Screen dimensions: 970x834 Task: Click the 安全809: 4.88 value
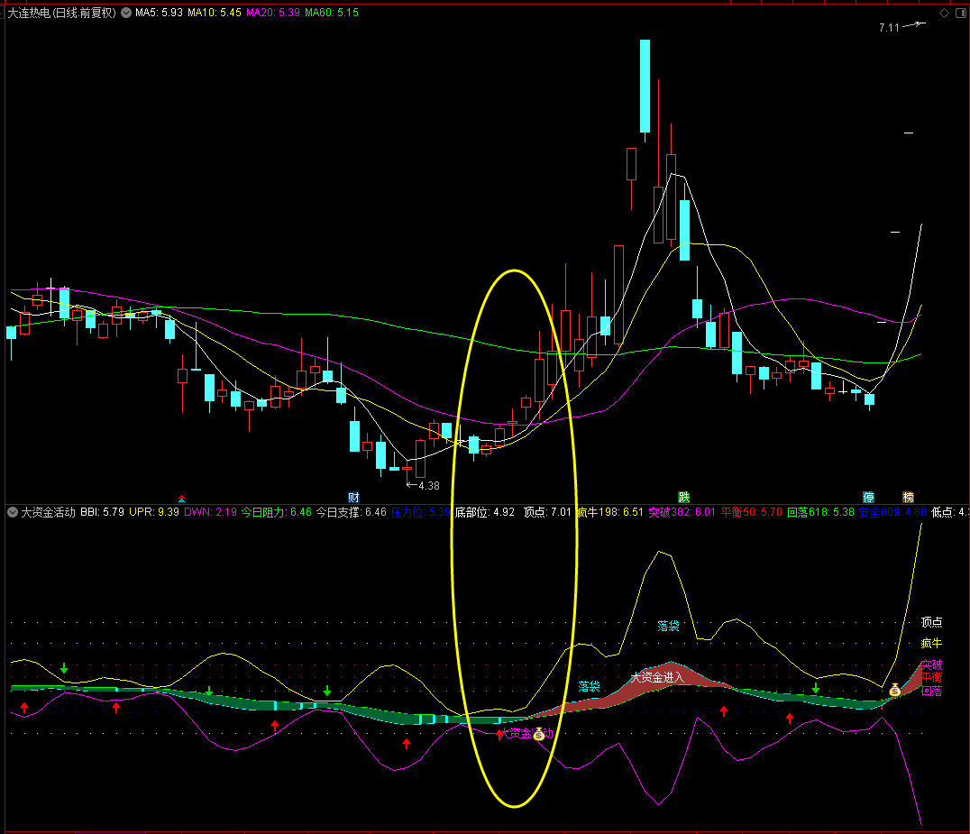(892, 512)
